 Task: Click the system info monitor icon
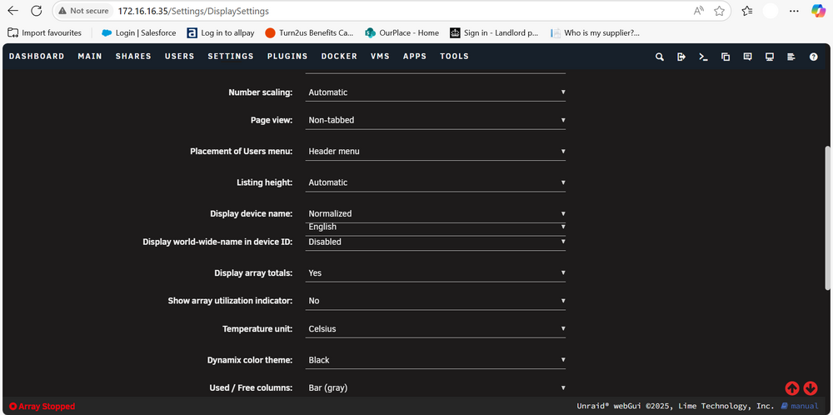(769, 57)
